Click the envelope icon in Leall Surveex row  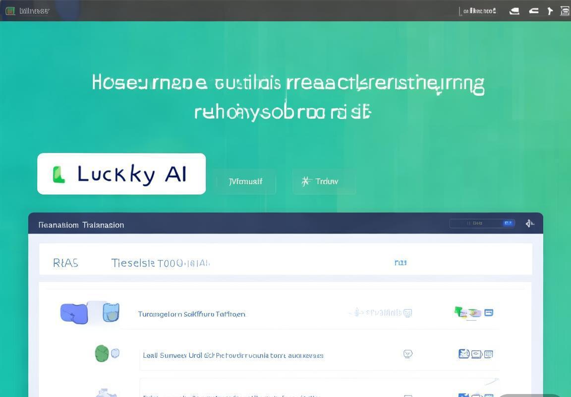[464, 354]
